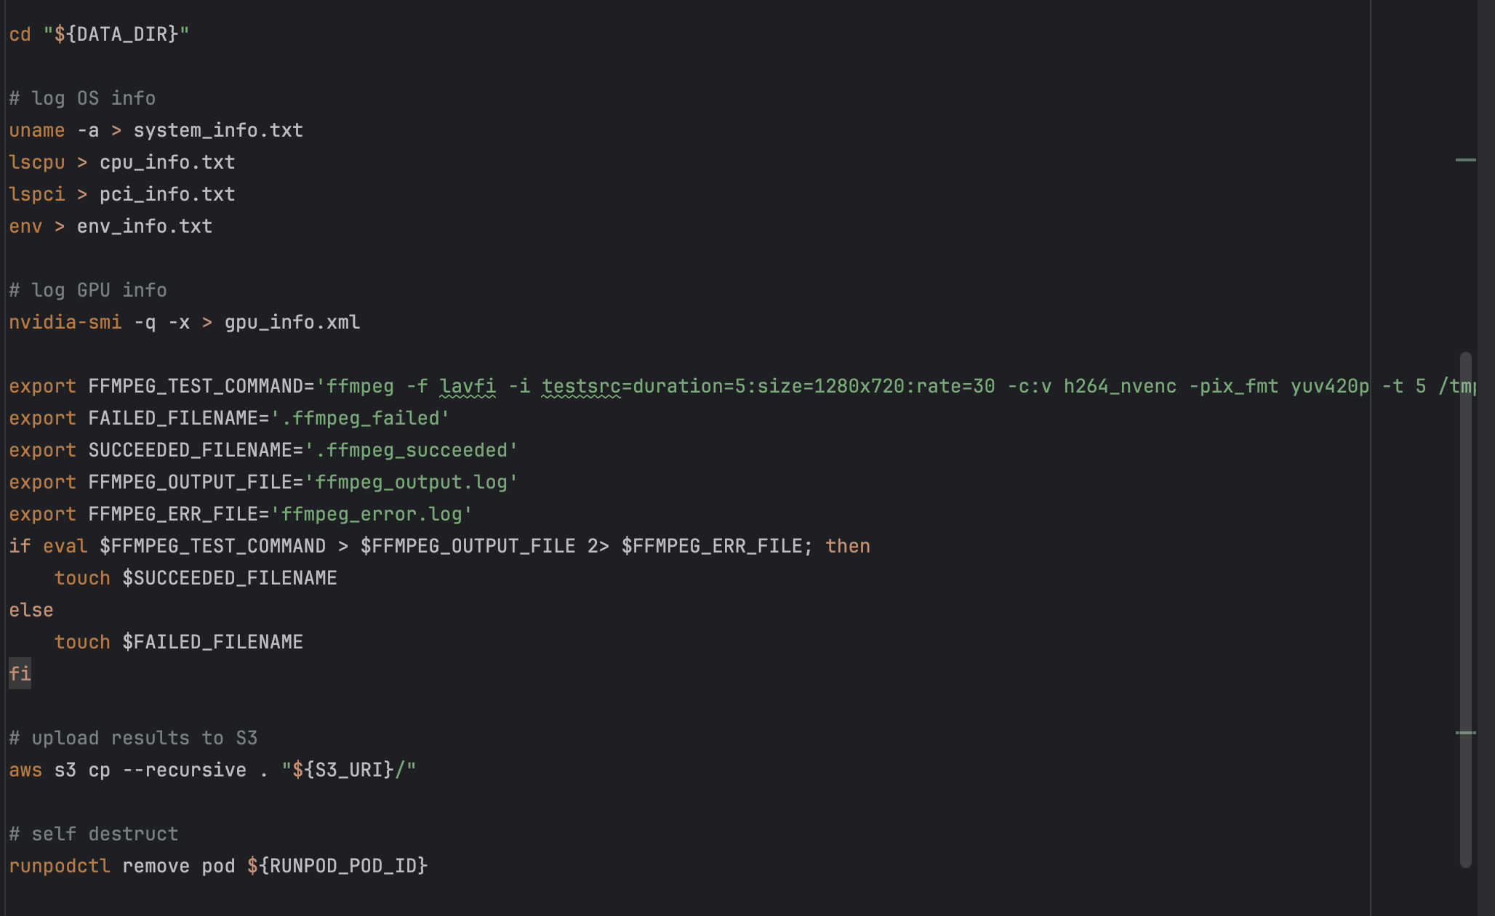
Task: Click the underlined testsrc word
Action: [581, 386]
